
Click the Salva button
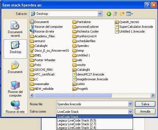tap(145, 104)
